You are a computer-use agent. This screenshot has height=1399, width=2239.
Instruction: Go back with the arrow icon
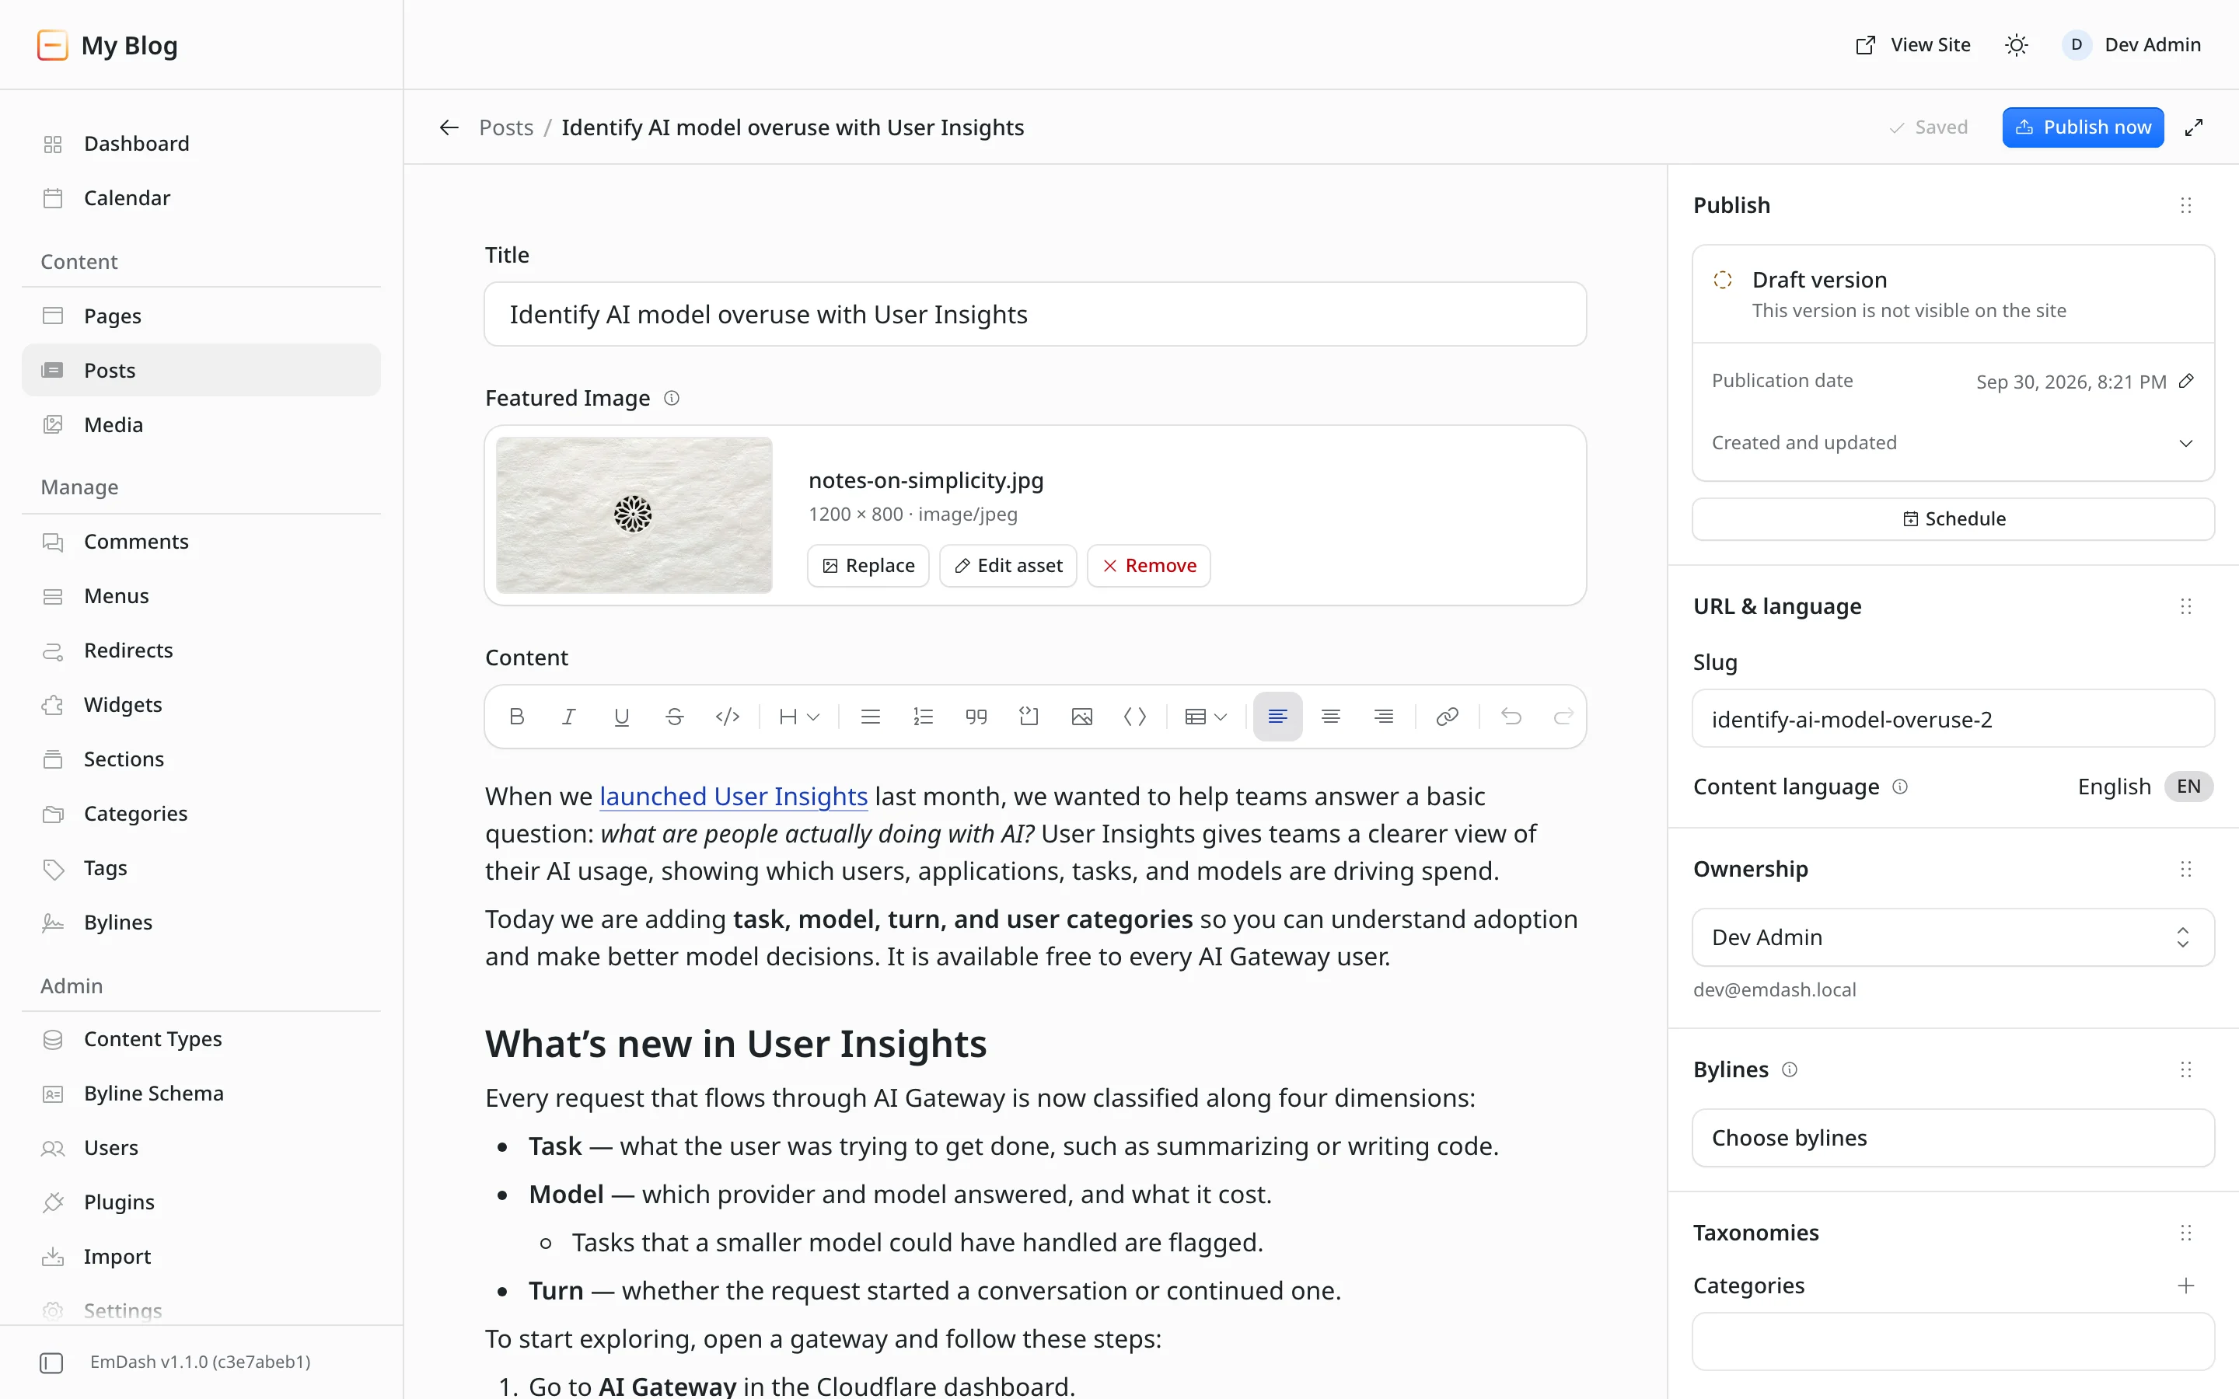pyautogui.click(x=449, y=127)
